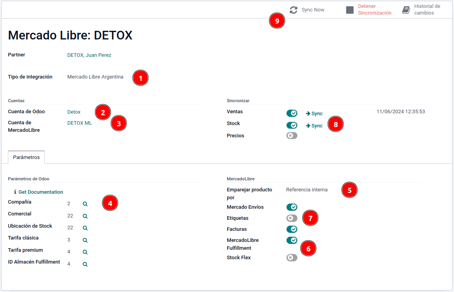The width and height of the screenshot is (454, 292).
Task: Toggle the MercadoLibre Fulfillment switch
Action: pyautogui.click(x=292, y=240)
